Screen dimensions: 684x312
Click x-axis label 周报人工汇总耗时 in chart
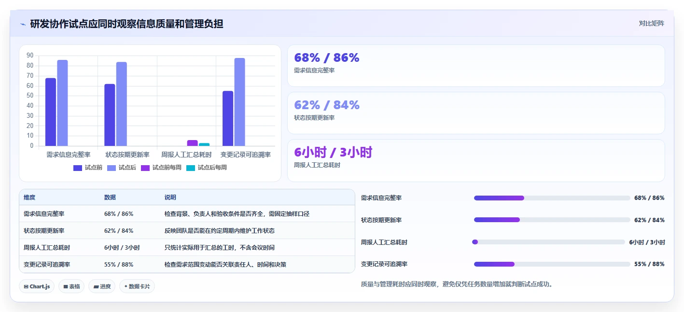pos(187,155)
